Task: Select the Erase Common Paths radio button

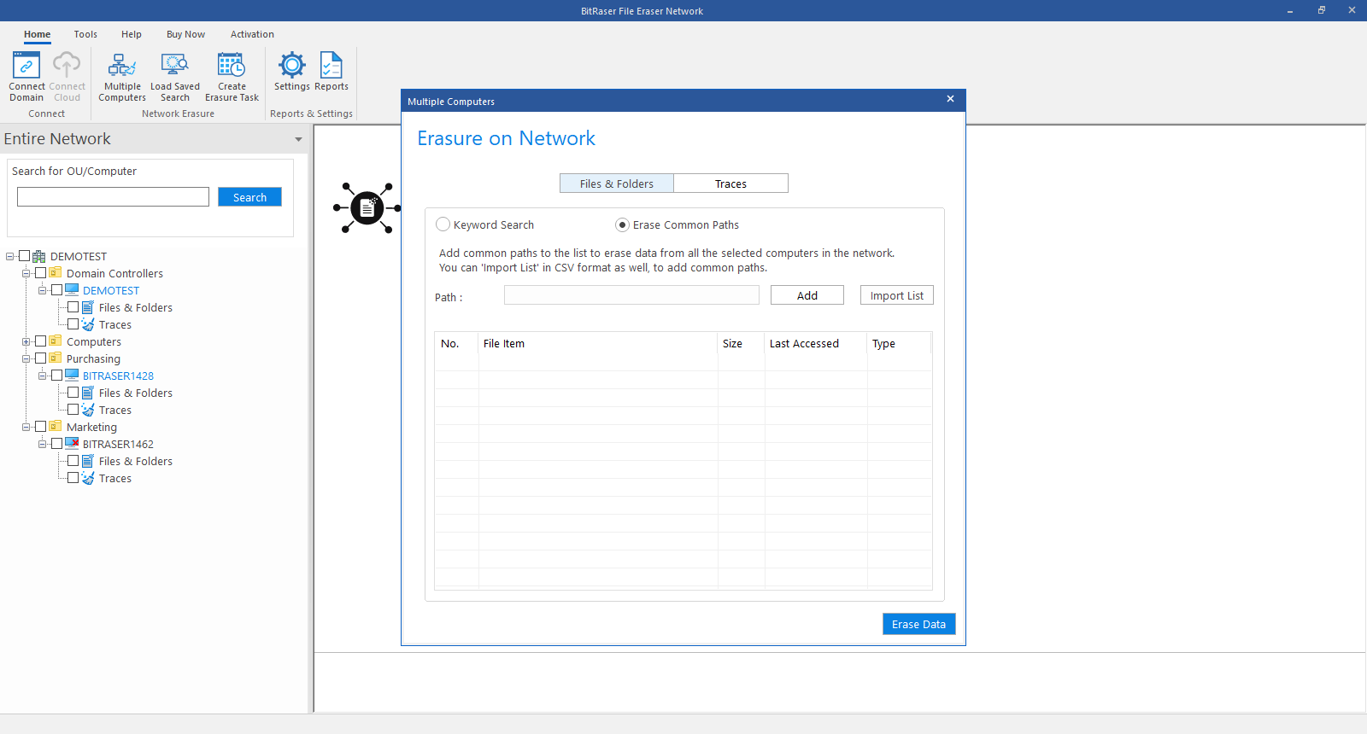Action: 622,224
